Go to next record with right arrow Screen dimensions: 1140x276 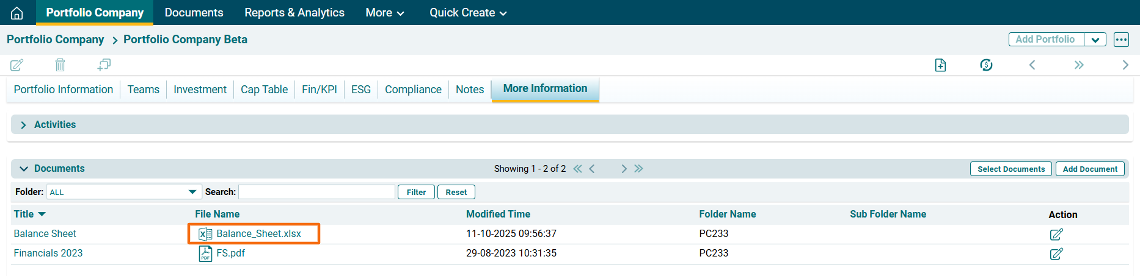pos(1125,65)
